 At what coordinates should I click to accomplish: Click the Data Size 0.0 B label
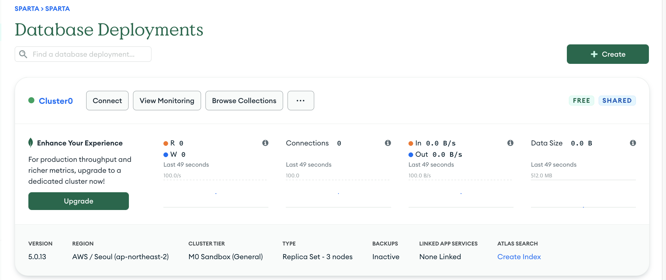(x=561, y=143)
